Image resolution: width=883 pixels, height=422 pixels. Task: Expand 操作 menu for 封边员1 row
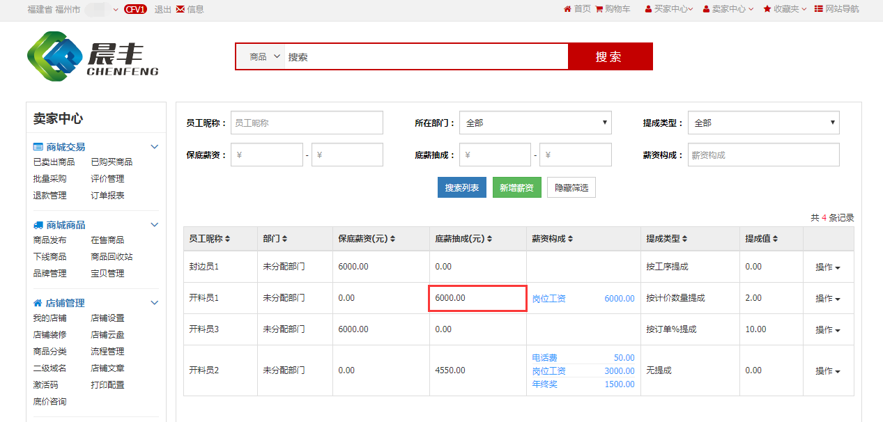[828, 267]
